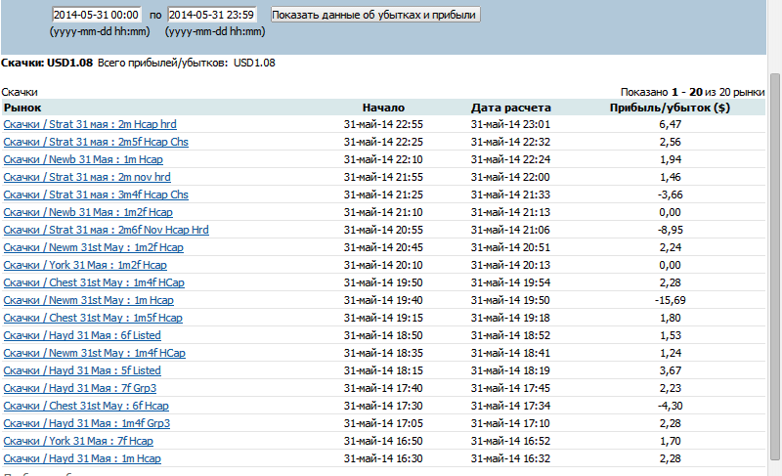
Task: Select start time 31-май-14 16:30
Action: click(383, 458)
